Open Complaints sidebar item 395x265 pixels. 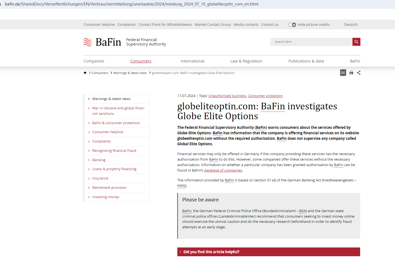tap(117, 141)
